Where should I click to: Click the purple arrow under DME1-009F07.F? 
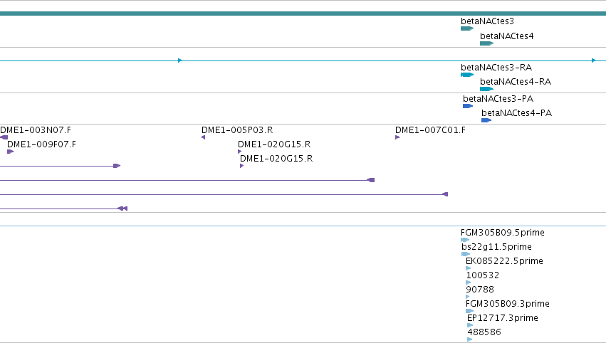[11, 152]
